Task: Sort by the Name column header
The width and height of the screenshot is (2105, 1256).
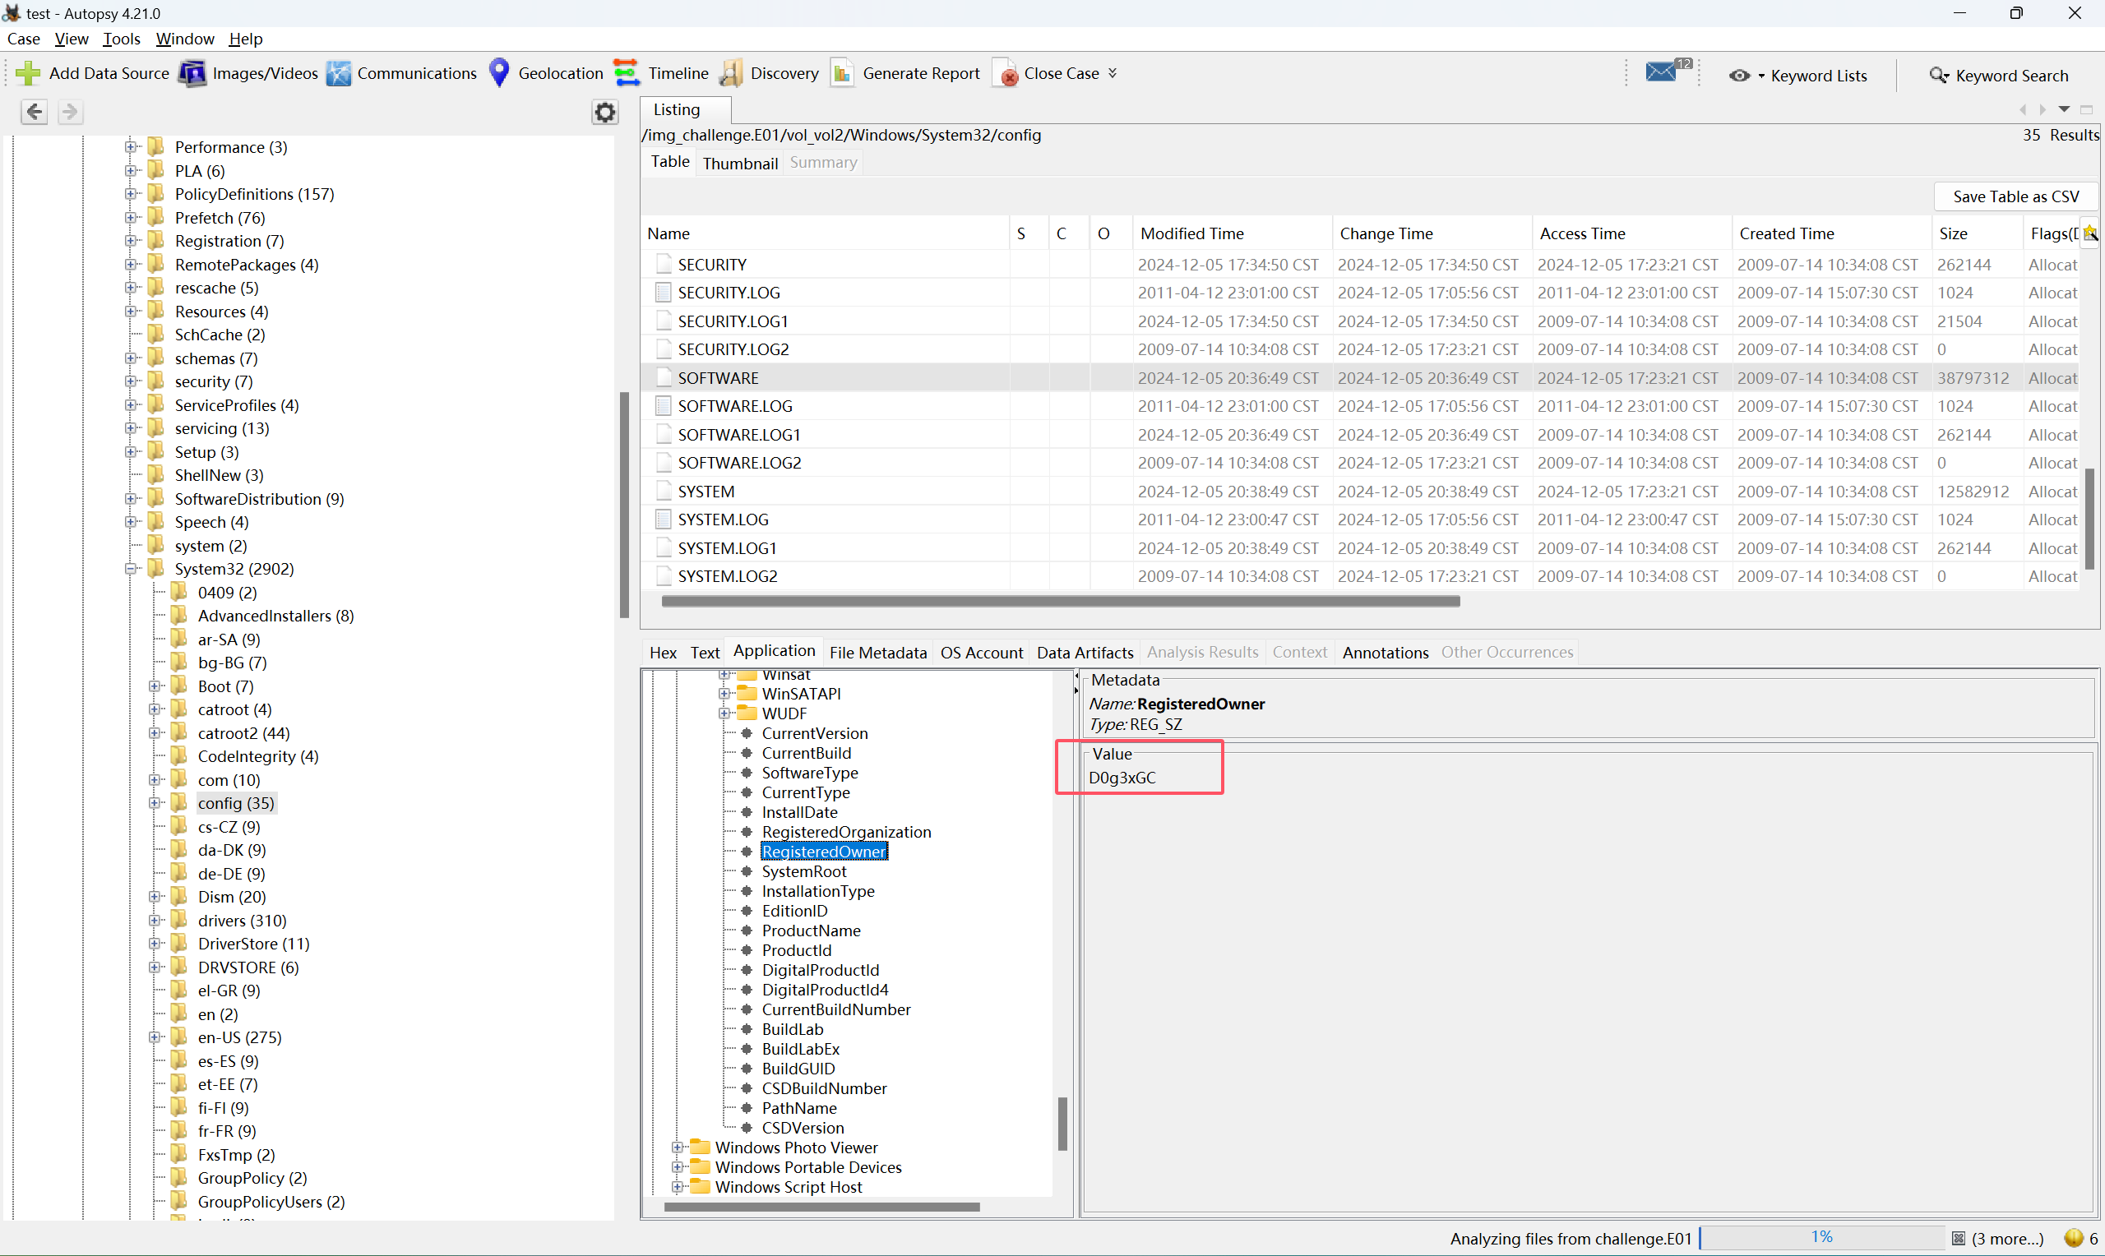Action: tap(826, 233)
